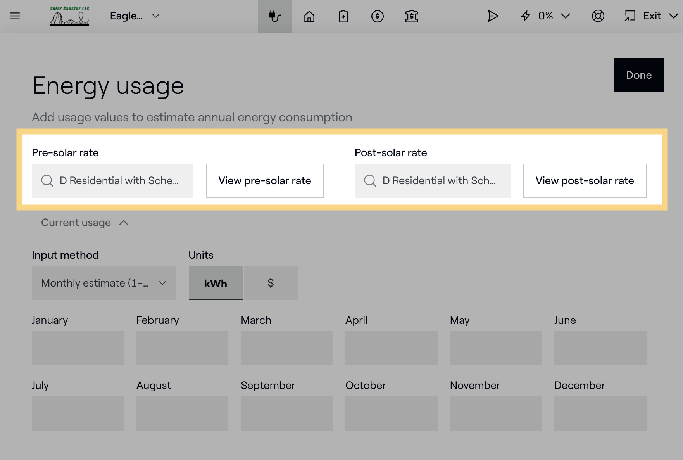This screenshot has width=683, height=460.
Task: Open the dollar pricing icon tab
Action: (377, 16)
